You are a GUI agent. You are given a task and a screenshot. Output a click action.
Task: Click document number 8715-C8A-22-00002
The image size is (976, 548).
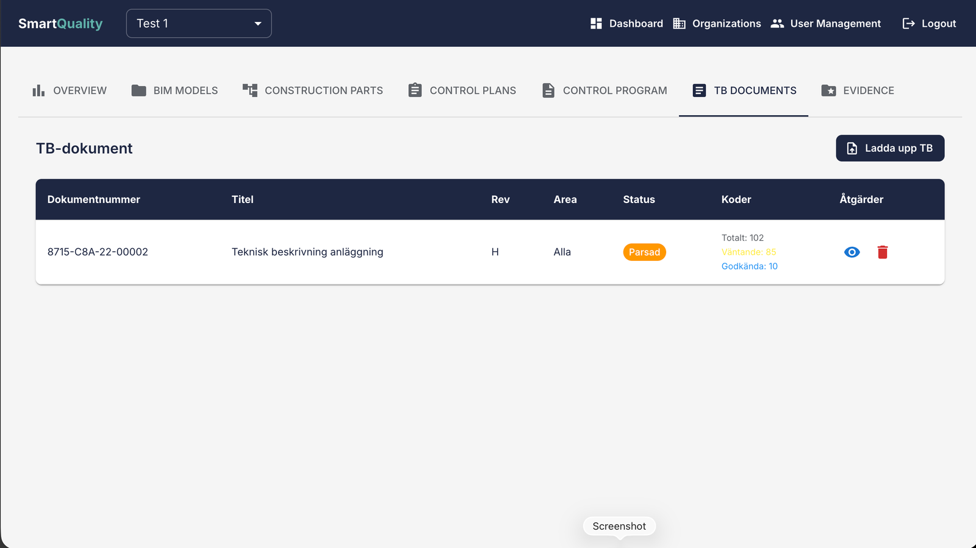tap(98, 252)
